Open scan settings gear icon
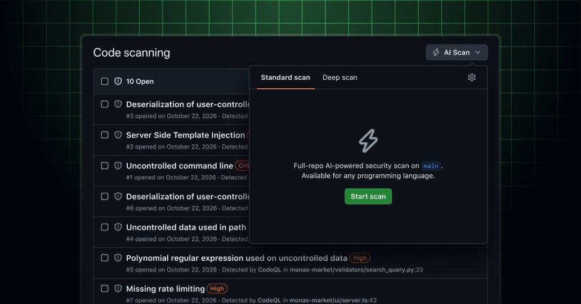 click(x=472, y=78)
